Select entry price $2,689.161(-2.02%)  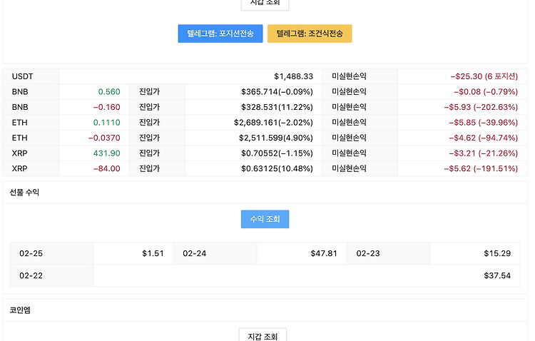273,123
